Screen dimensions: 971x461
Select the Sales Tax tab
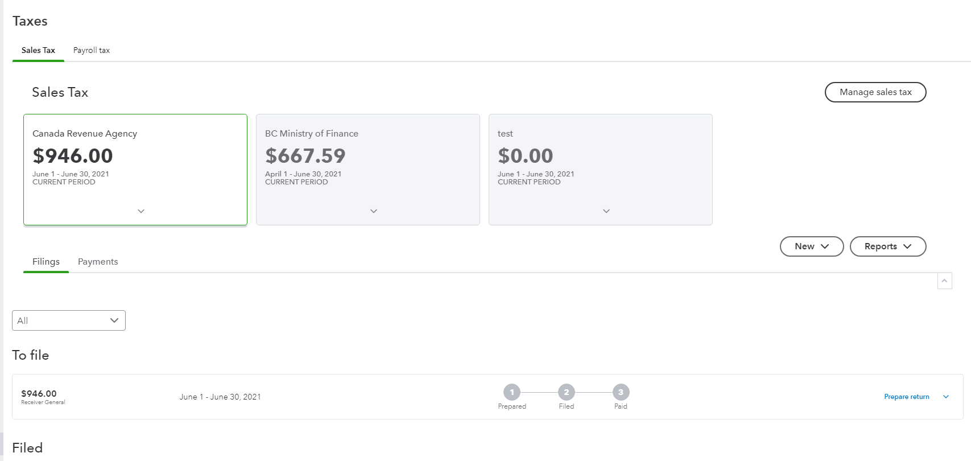(x=38, y=50)
